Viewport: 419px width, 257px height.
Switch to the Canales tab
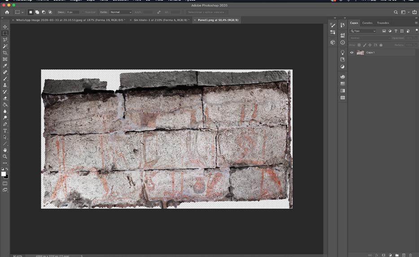click(367, 23)
